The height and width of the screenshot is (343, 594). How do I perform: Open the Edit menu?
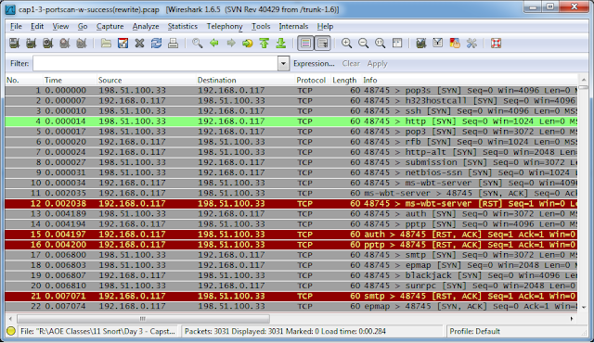(37, 27)
